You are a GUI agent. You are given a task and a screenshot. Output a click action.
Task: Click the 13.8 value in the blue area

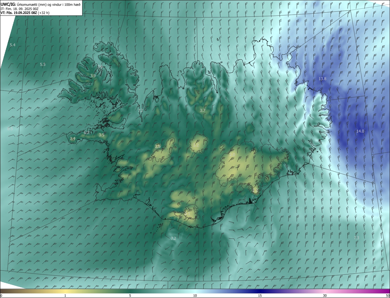point(322,79)
